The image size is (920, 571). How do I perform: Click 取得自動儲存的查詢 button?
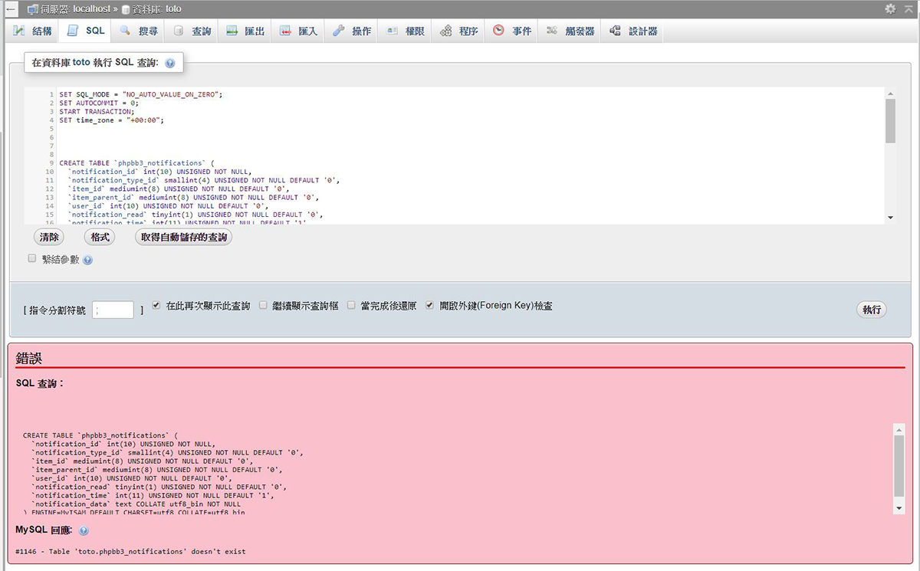point(183,238)
